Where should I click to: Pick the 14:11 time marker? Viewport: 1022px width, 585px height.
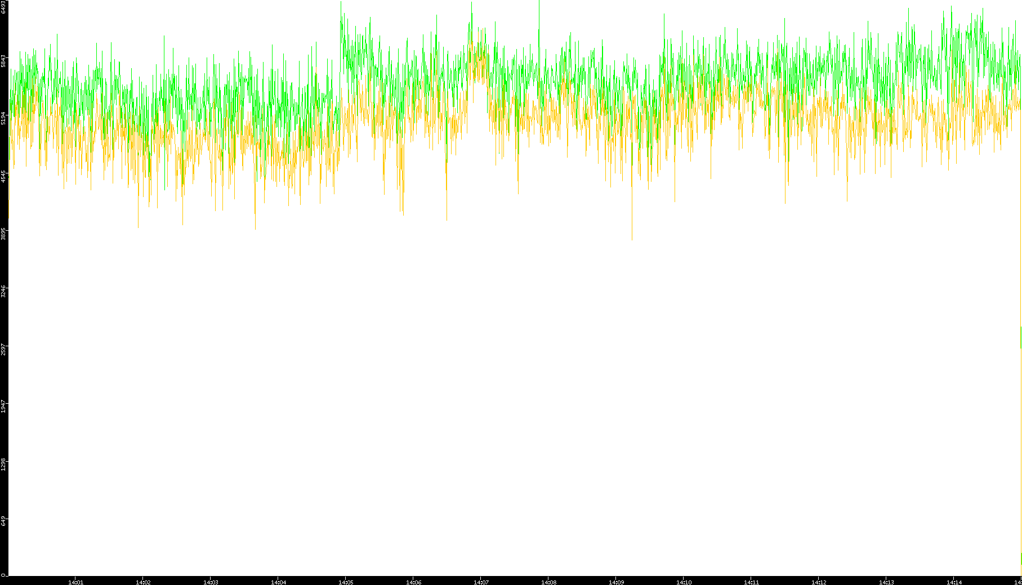click(x=751, y=582)
